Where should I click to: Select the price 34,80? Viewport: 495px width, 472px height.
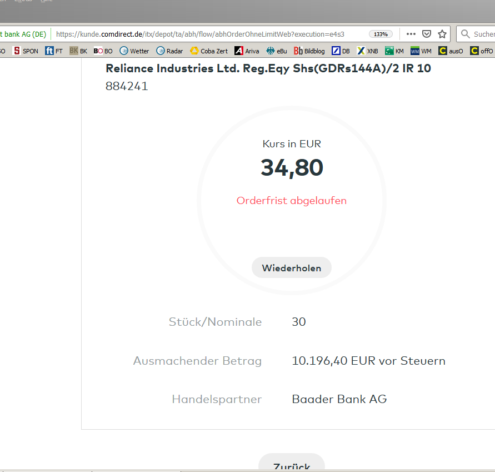pos(292,167)
